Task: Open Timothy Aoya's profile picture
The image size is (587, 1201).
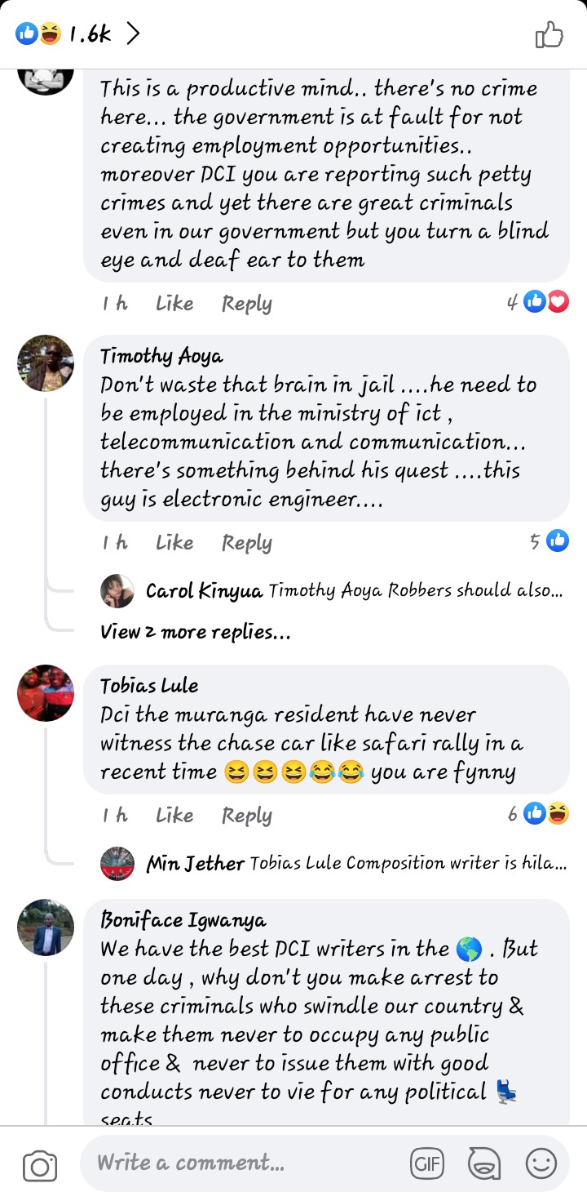Action: 46,363
